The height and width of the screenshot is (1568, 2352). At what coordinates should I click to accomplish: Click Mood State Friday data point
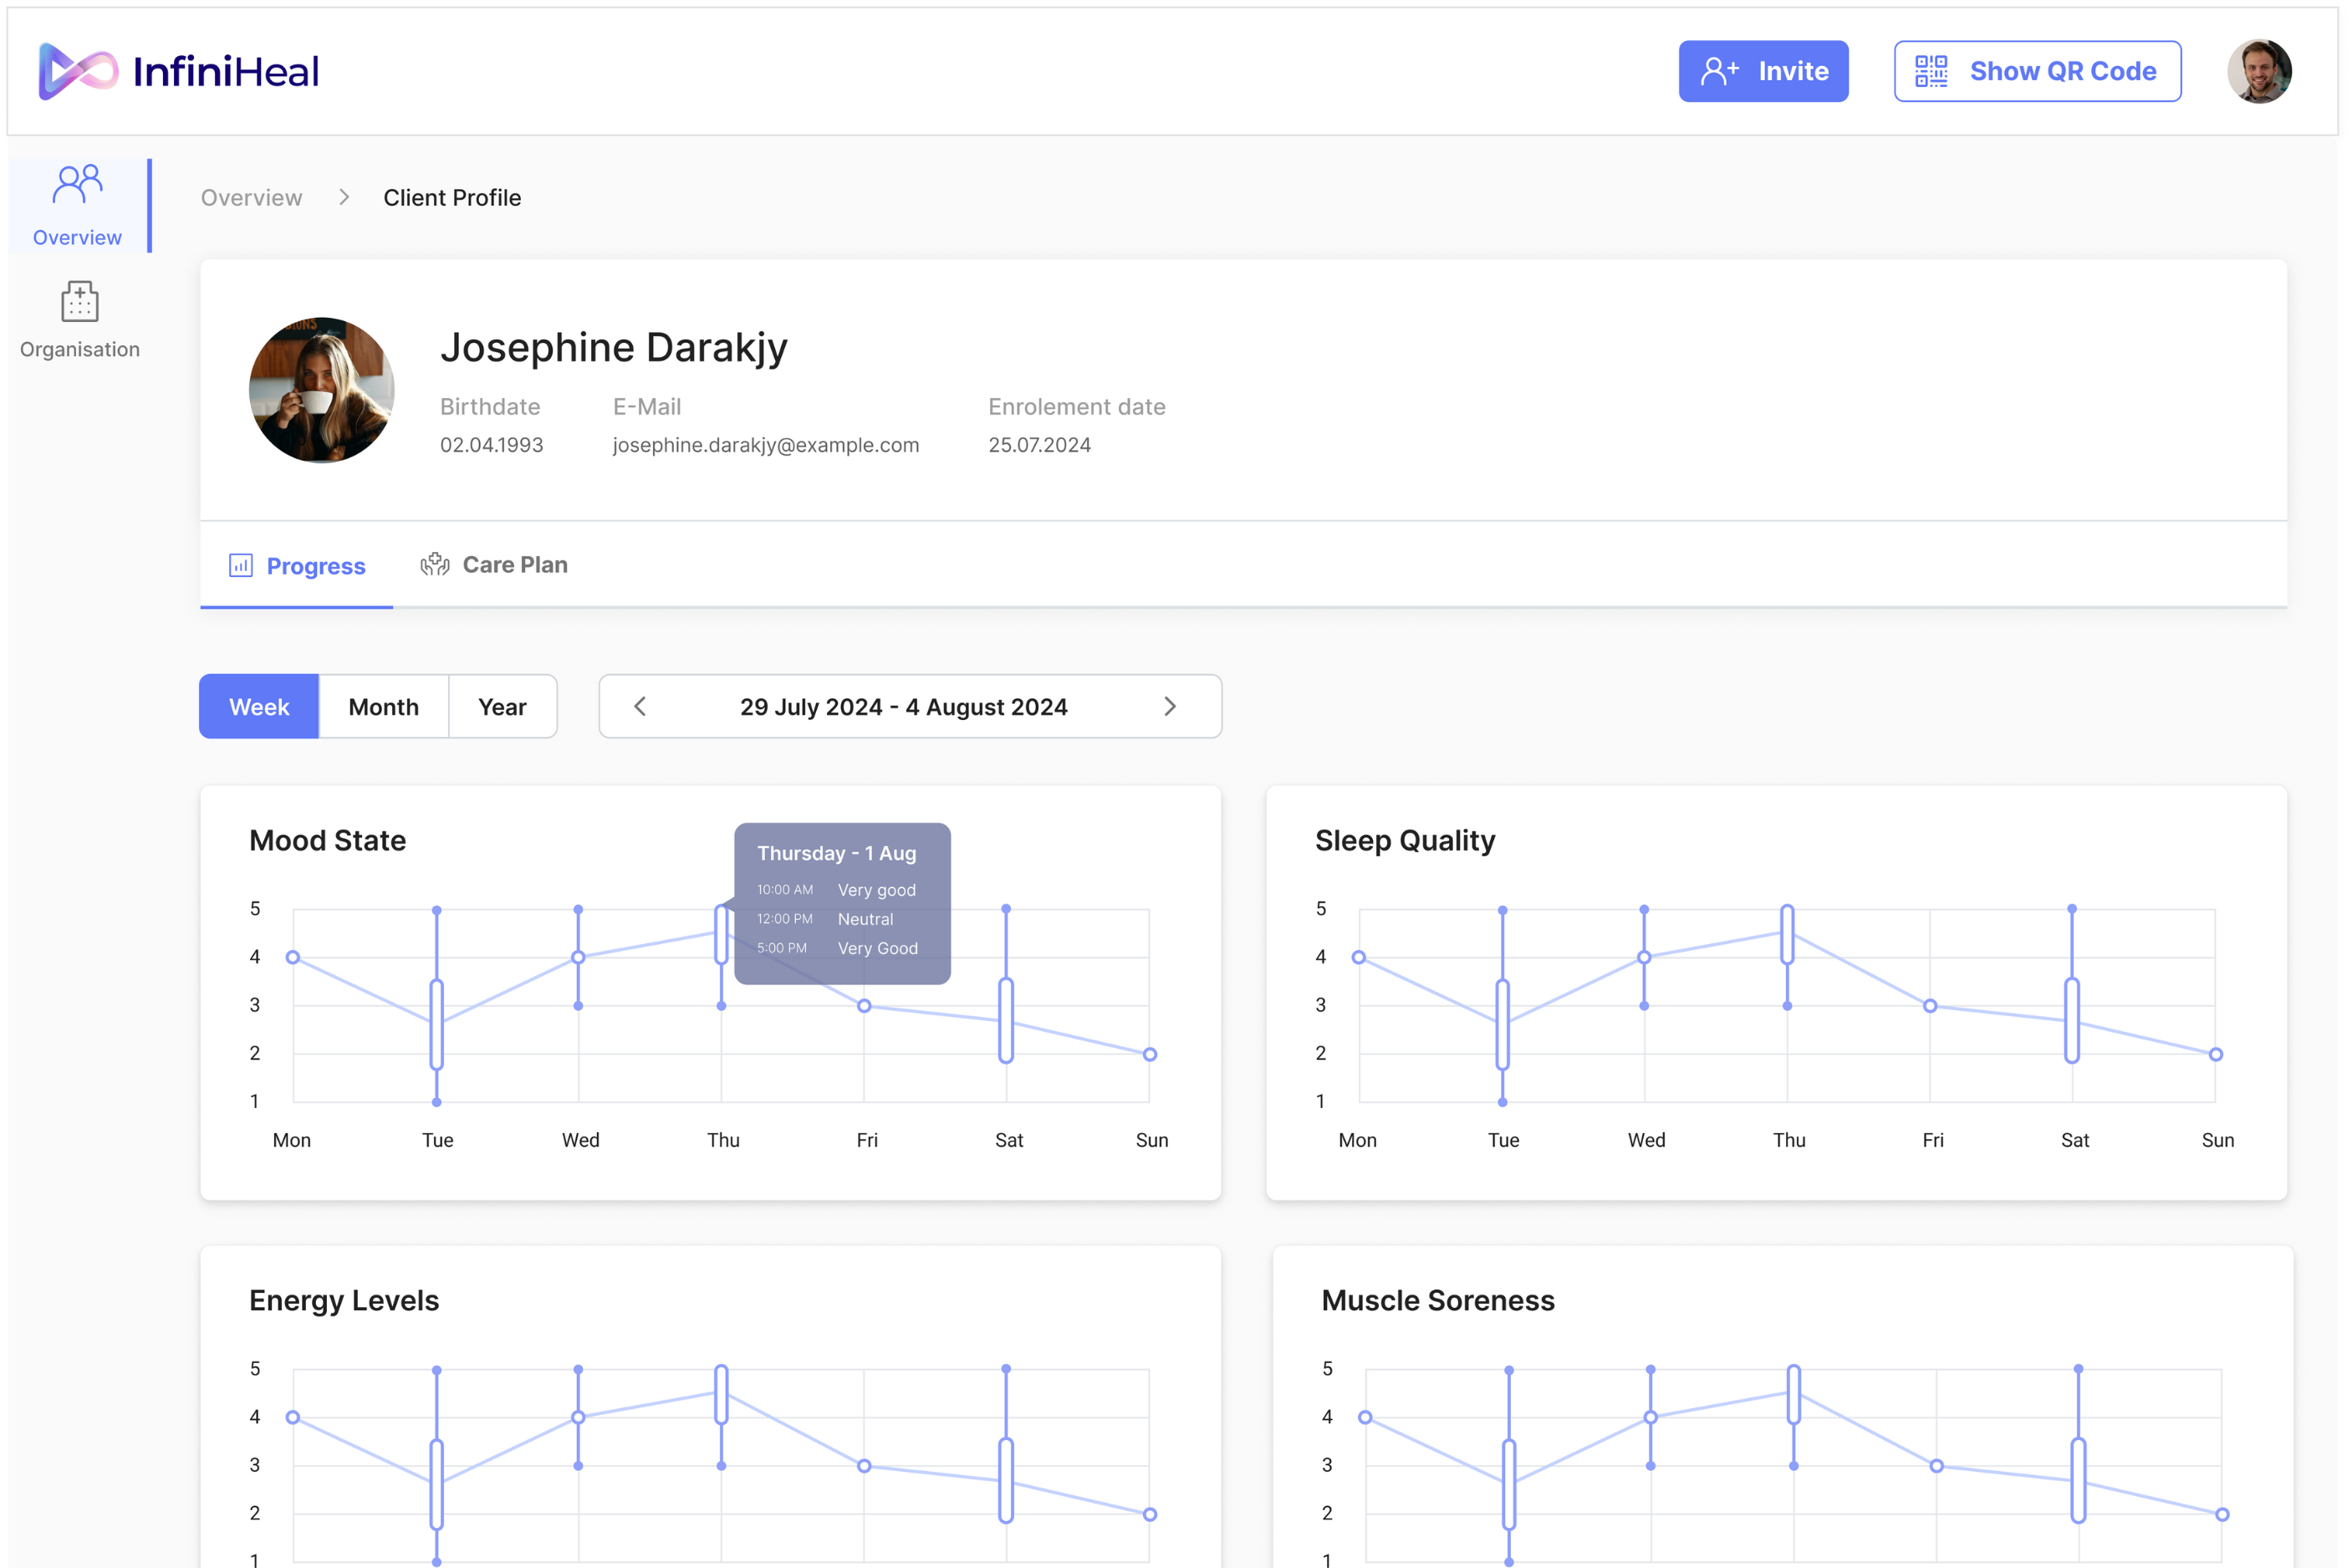pos(865,1006)
